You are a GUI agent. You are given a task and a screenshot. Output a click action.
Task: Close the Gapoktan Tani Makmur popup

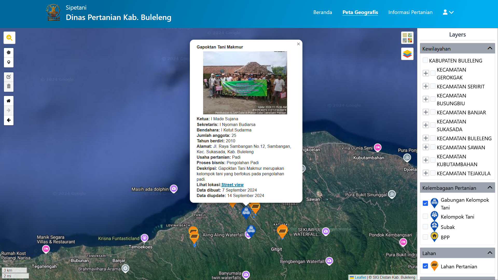[298, 44]
